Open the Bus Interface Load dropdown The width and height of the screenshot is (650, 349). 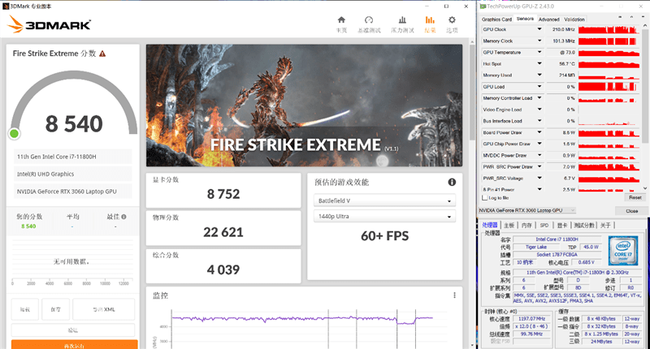pos(539,121)
